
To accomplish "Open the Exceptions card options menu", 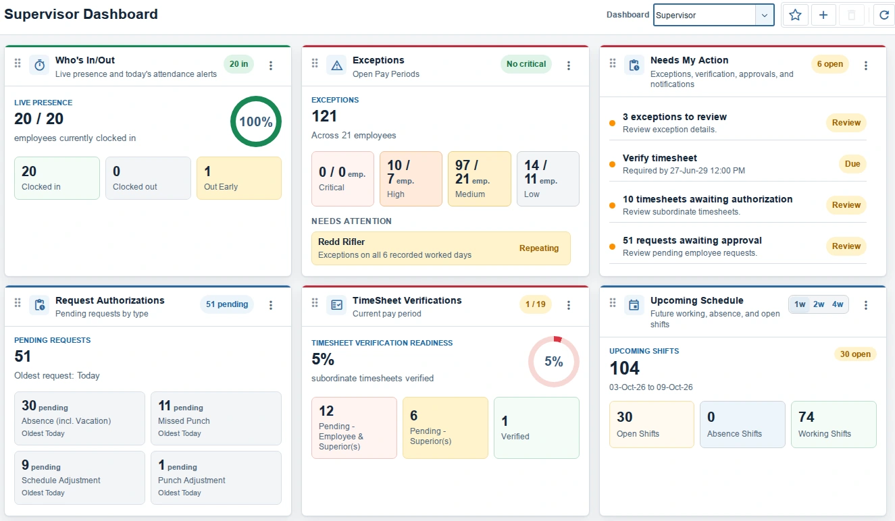I will pos(569,65).
